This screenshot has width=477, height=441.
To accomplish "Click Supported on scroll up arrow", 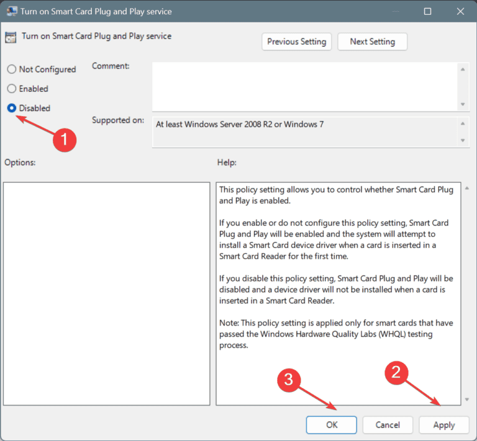I will [x=463, y=123].
